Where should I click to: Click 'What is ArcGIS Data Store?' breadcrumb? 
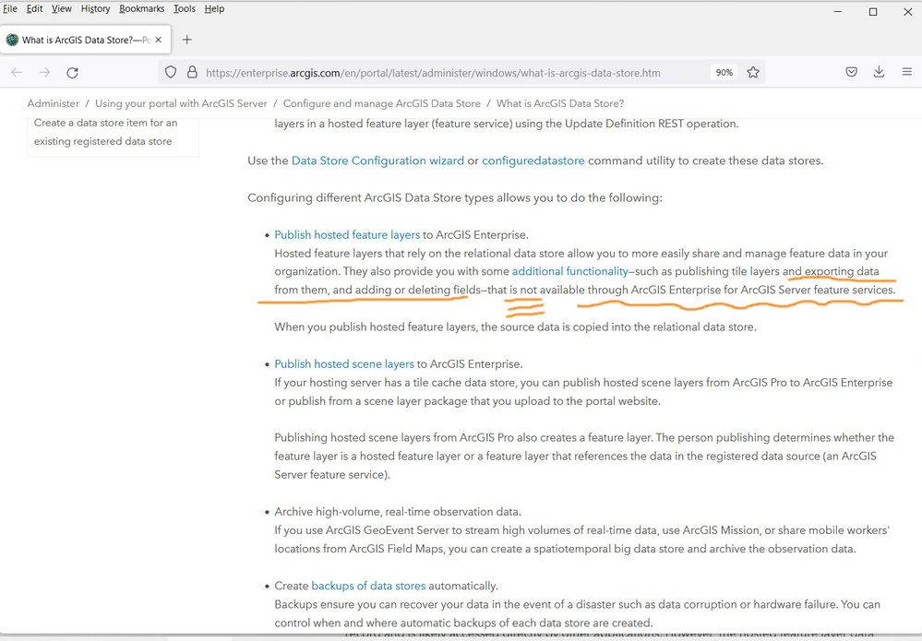[560, 103]
